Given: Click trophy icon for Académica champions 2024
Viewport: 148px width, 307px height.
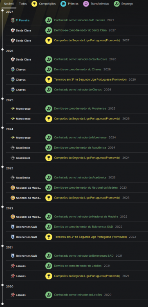Looking at the screenshot, I should (49, 158).
